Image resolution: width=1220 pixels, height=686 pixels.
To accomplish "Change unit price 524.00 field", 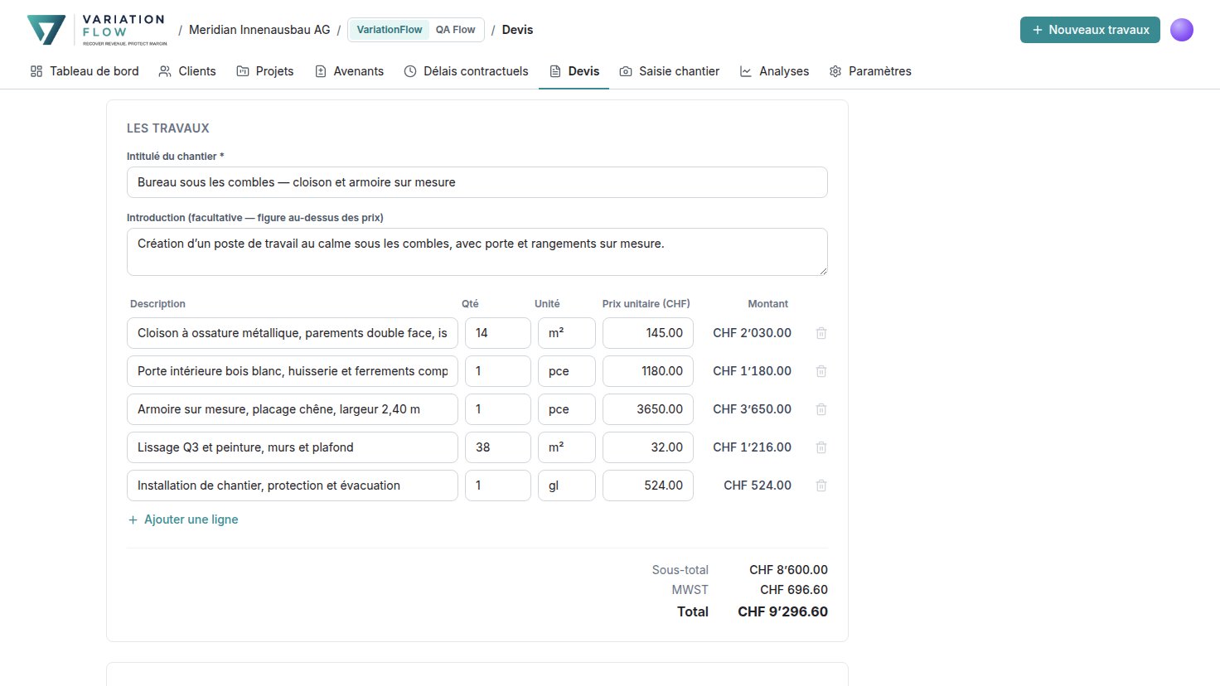I will [x=648, y=486].
